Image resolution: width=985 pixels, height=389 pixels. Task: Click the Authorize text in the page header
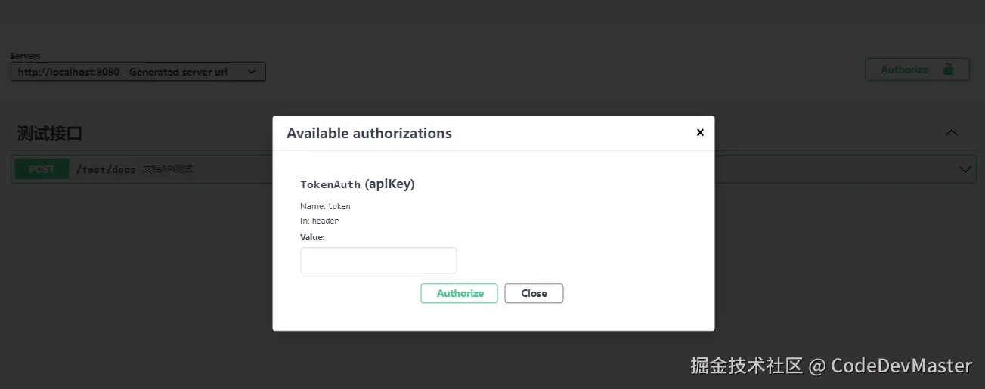pos(904,69)
